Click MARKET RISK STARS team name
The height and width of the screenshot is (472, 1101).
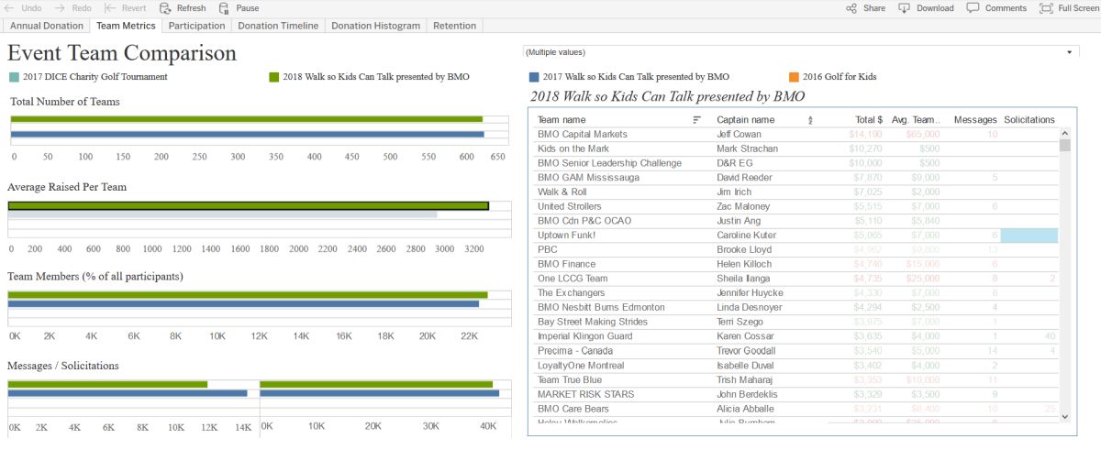586,394
